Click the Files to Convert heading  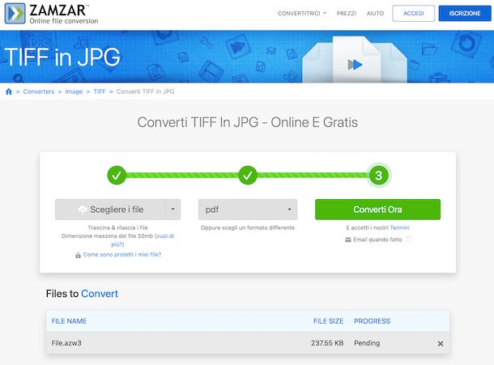point(82,294)
